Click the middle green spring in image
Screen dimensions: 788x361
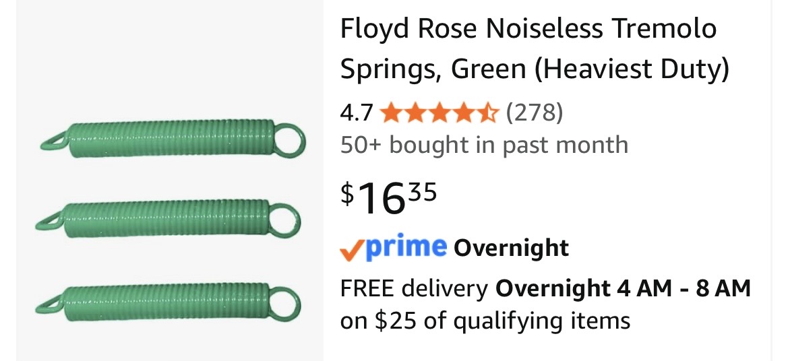[x=167, y=218]
